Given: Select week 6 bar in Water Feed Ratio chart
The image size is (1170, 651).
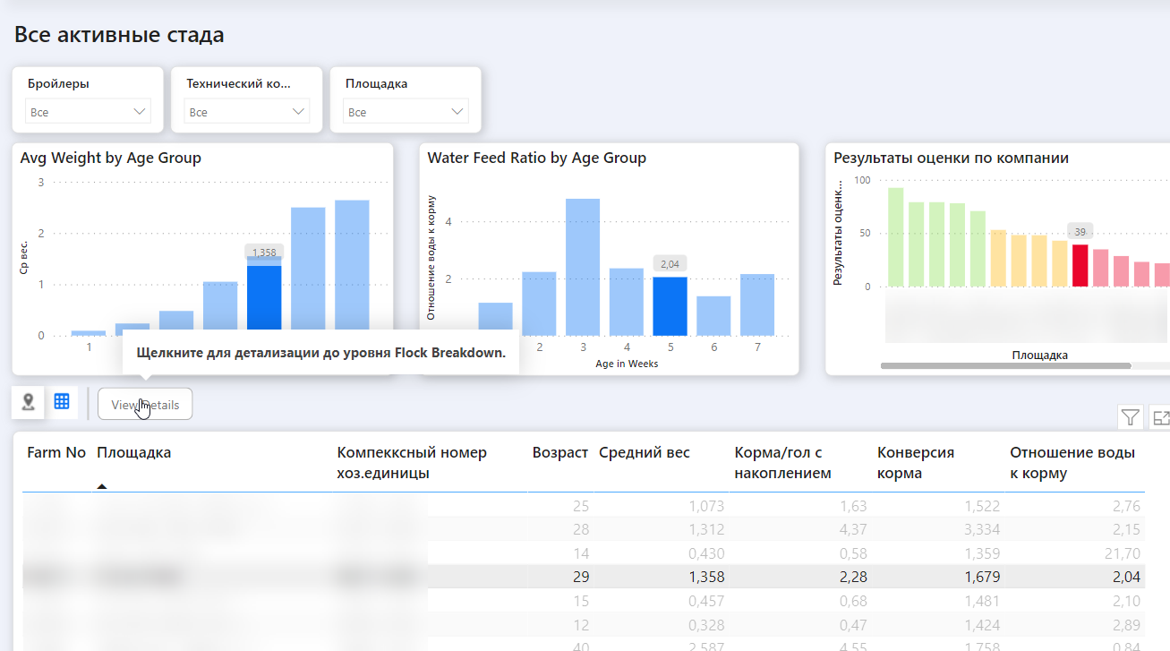Looking at the screenshot, I should pyautogui.click(x=713, y=315).
